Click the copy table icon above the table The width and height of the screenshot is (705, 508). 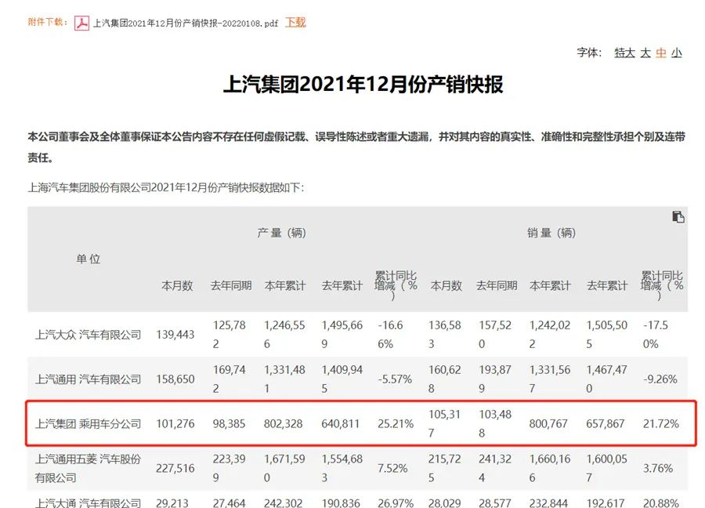(678, 217)
